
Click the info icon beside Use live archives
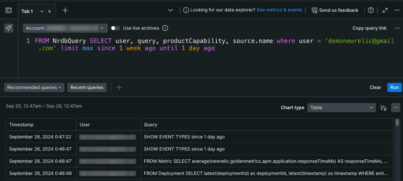165,28
